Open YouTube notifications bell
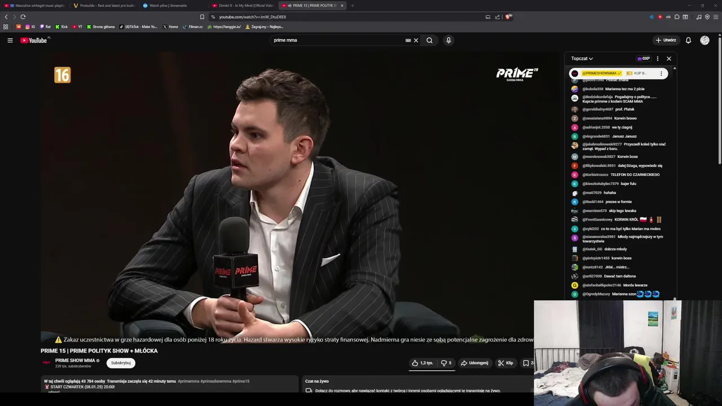This screenshot has height=406, width=722. tap(688, 40)
